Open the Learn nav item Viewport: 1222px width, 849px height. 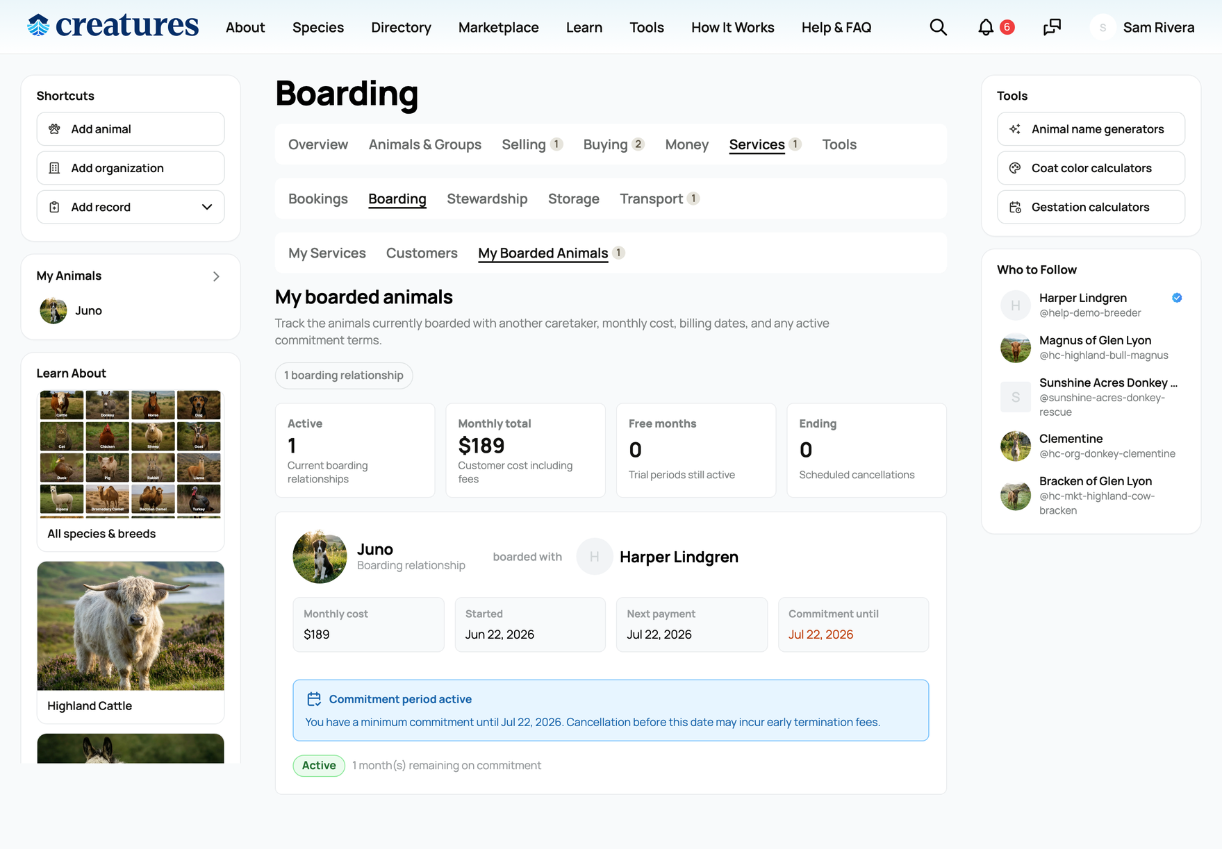point(584,27)
